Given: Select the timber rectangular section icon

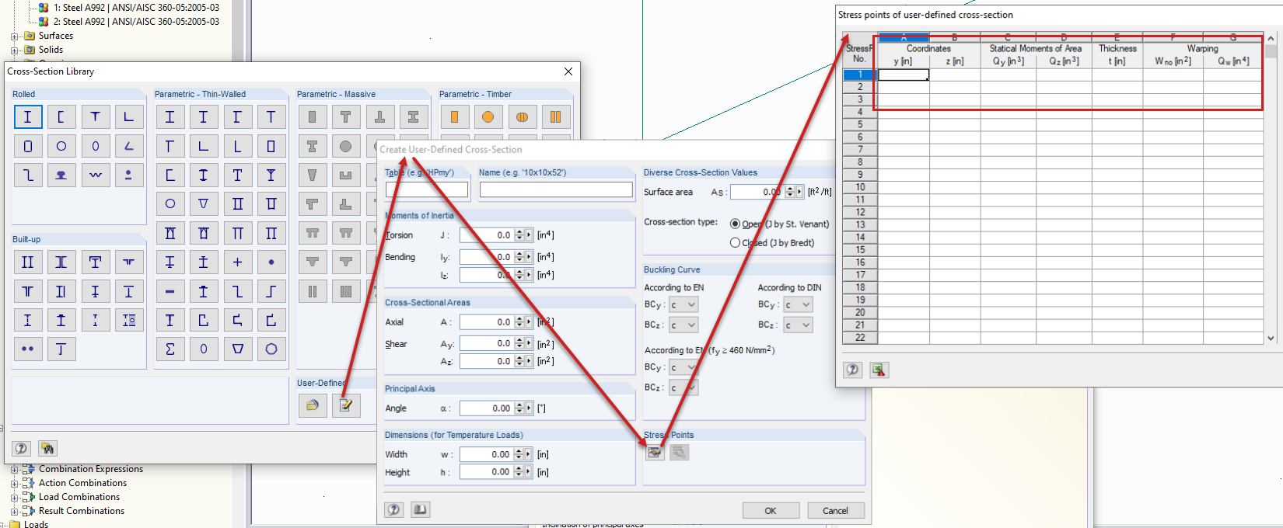Looking at the screenshot, I should pyautogui.click(x=454, y=117).
